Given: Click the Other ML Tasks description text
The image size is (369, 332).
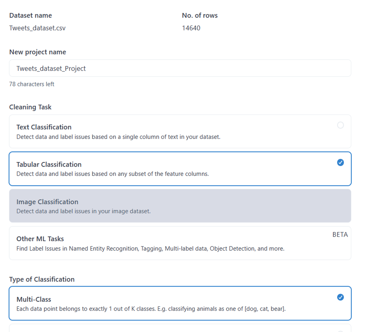Looking at the screenshot, I should point(150,249).
